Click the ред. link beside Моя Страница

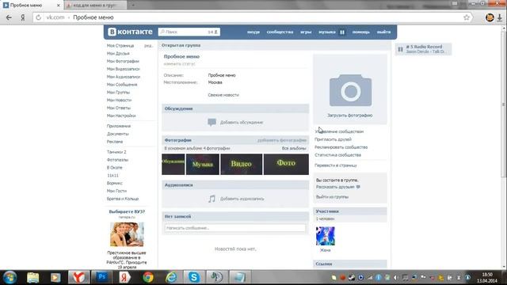point(148,46)
